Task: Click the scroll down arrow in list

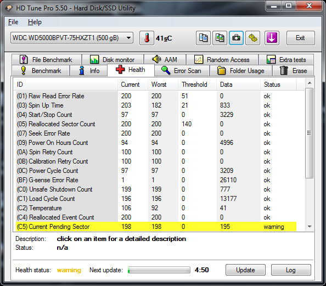Action: [x=310, y=227]
